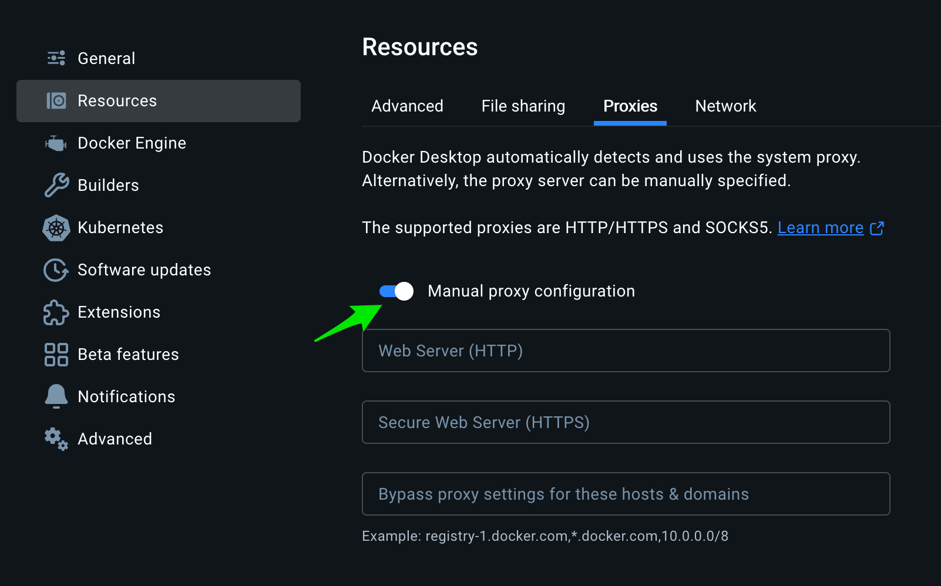Open the Network tab
Screen dimensions: 941x586
(725, 106)
